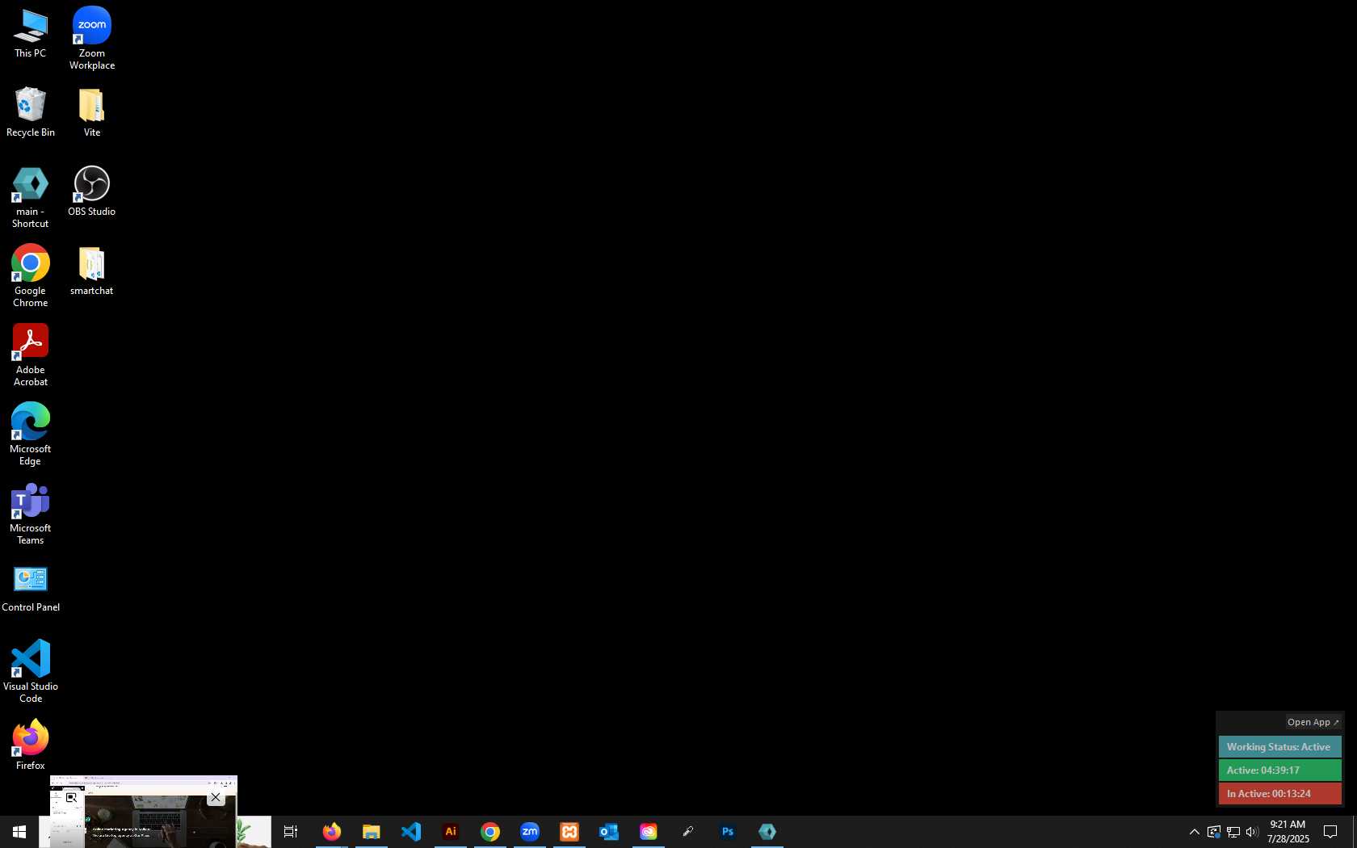
Task: Select the Vite folder on desktop
Action: point(92,112)
